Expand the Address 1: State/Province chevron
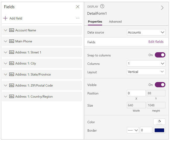This screenshot has width=170, height=141. point(6,74)
